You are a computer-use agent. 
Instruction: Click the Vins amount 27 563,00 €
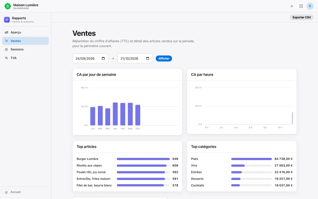pos(284,166)
